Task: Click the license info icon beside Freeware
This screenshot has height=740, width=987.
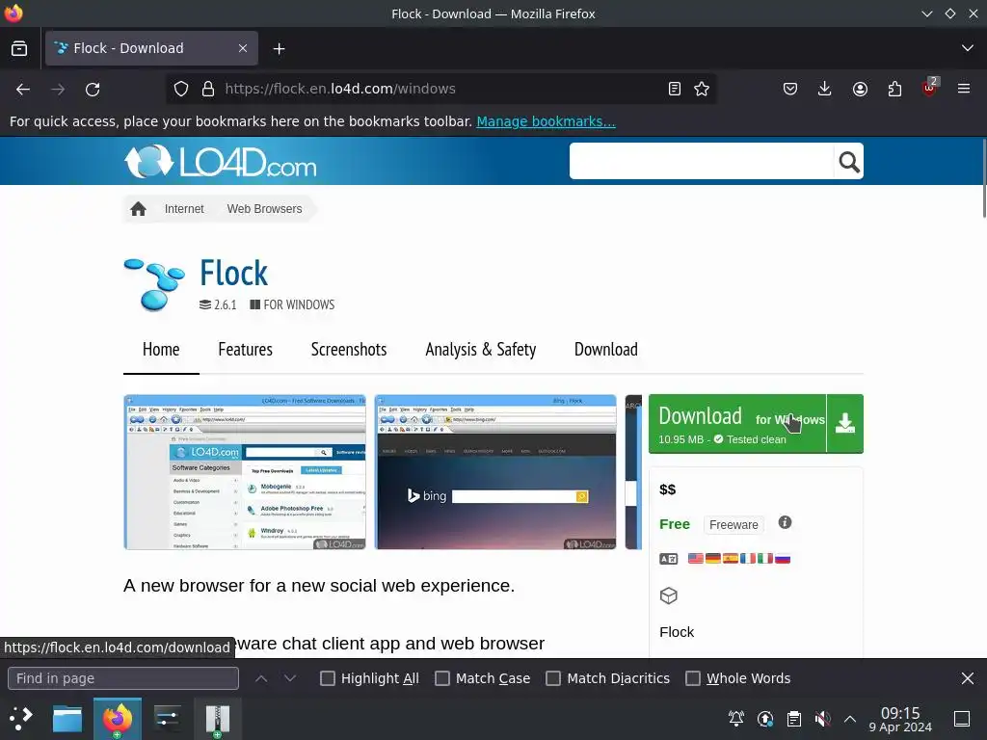Action: click(x=785, y=522)
